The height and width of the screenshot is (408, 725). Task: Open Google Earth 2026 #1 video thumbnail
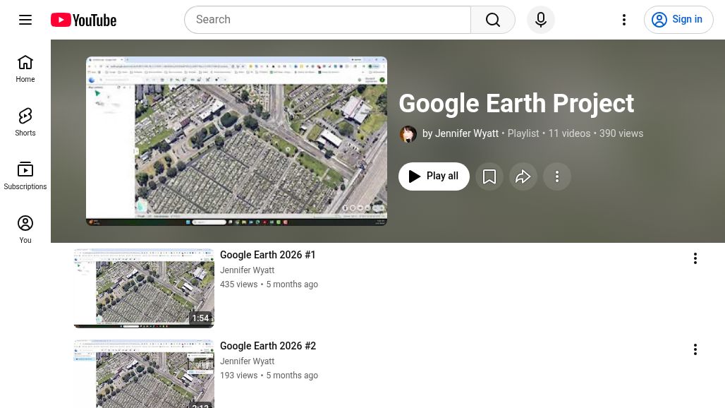(x=144, y=288)
